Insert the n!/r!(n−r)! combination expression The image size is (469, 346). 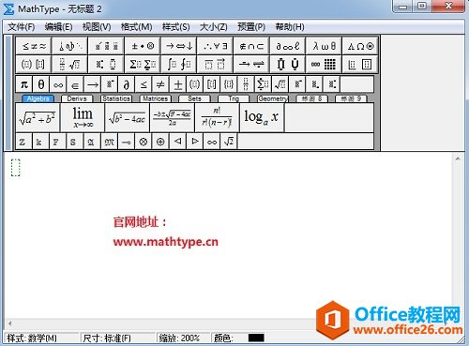[217, 118]
